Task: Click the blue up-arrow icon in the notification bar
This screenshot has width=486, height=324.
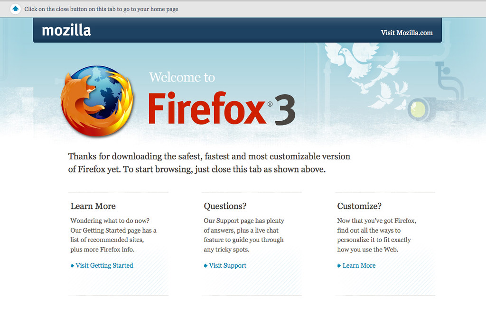Action: point(15,9)
